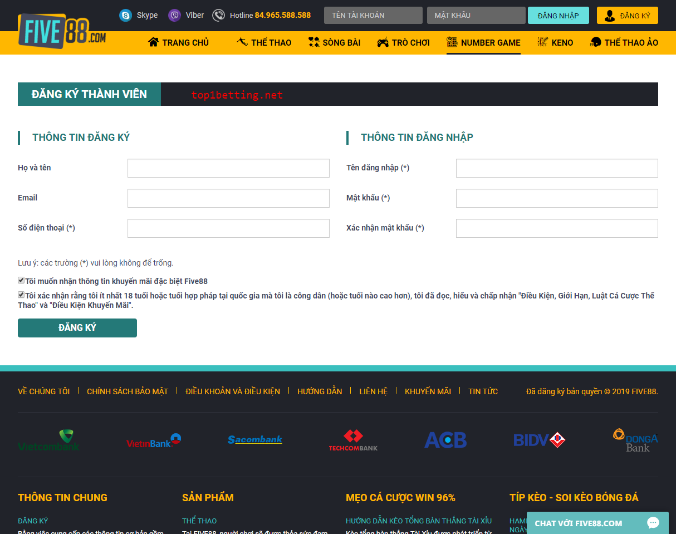Open the Thể Thao link under Sản Phẩm
676x534 pixels.
pos(199,521)
